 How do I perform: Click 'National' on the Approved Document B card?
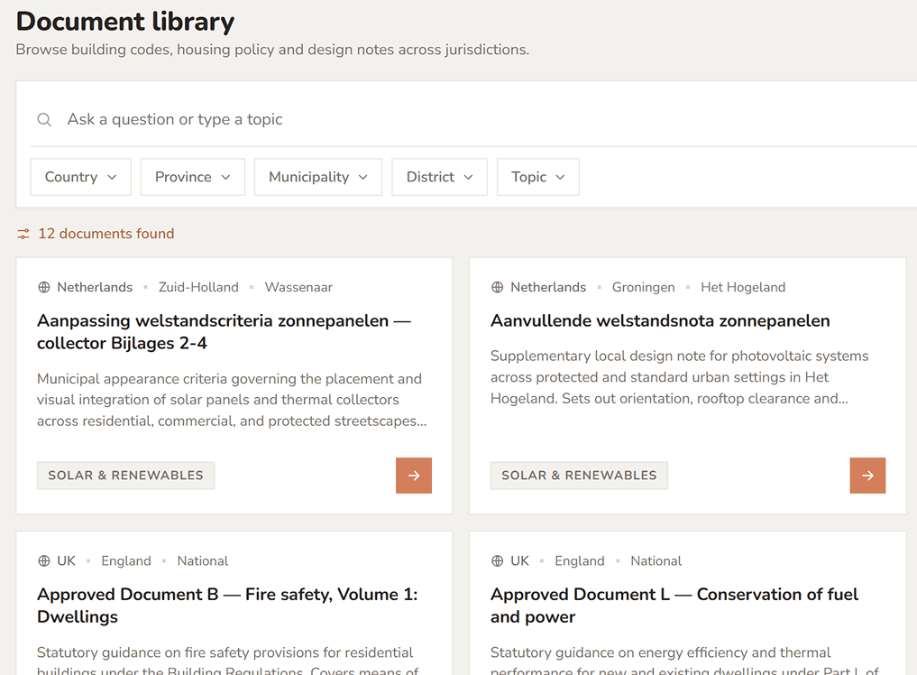(x=202, y=560)
